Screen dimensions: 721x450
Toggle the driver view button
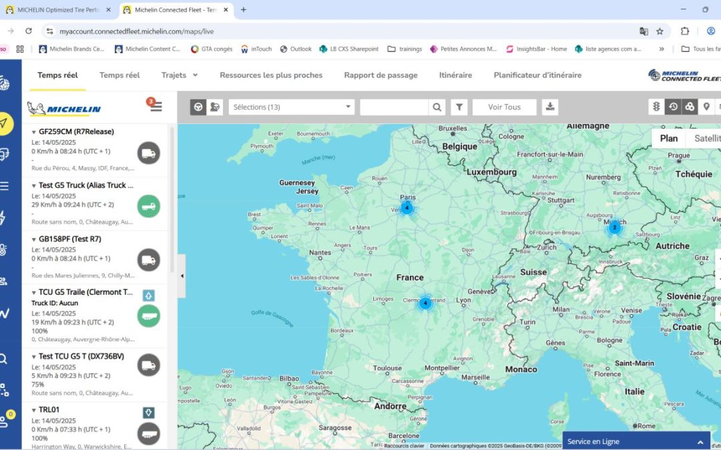click(215, 107)
